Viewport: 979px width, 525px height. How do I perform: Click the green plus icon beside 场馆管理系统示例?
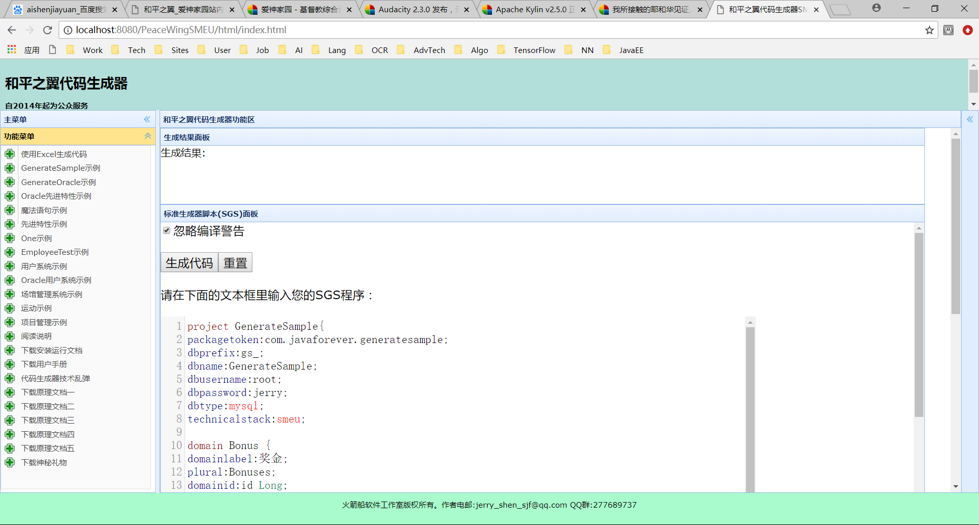tap(10, 294)
